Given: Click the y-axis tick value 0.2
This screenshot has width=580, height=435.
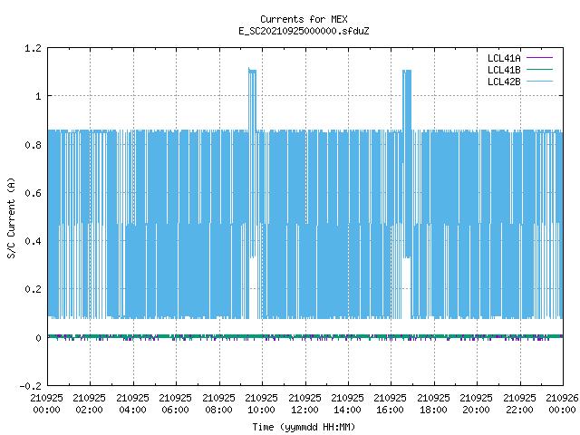Looking at the screenshot, I should (33, 289).
